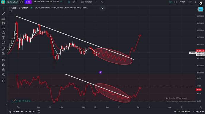Redo action with forward arrow
The image size is (205, 114).
96,2
